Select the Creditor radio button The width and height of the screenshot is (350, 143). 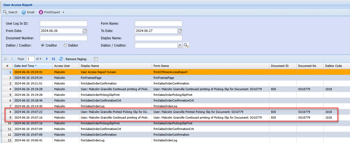(x=43, y=45)
